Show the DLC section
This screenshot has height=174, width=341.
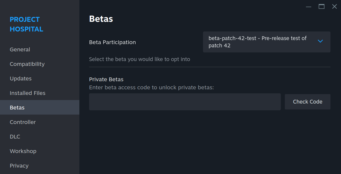(x=15, y=137)
